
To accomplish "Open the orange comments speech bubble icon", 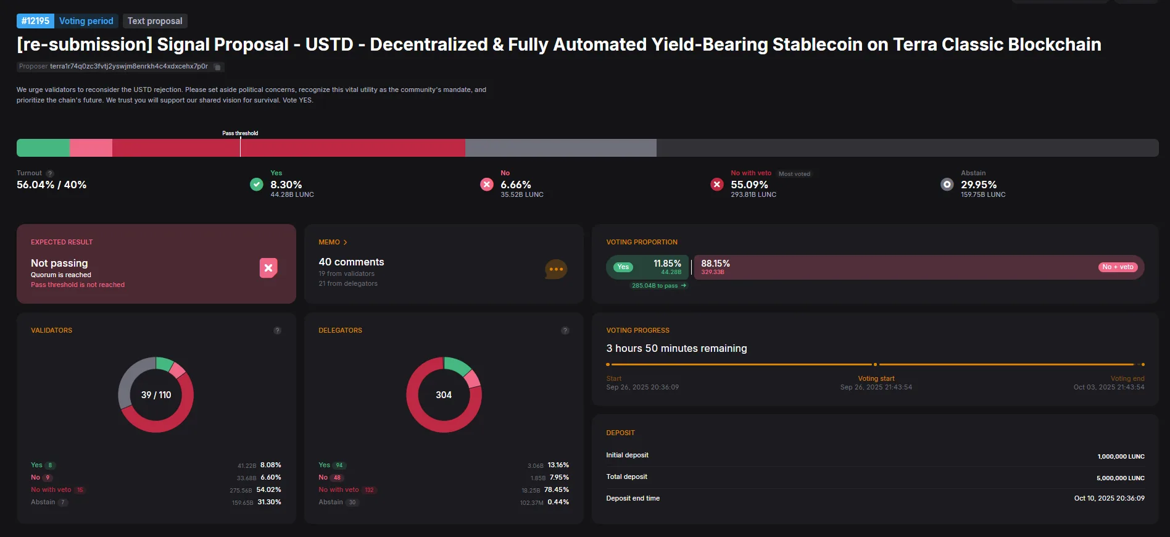I will tap(555, 269).
